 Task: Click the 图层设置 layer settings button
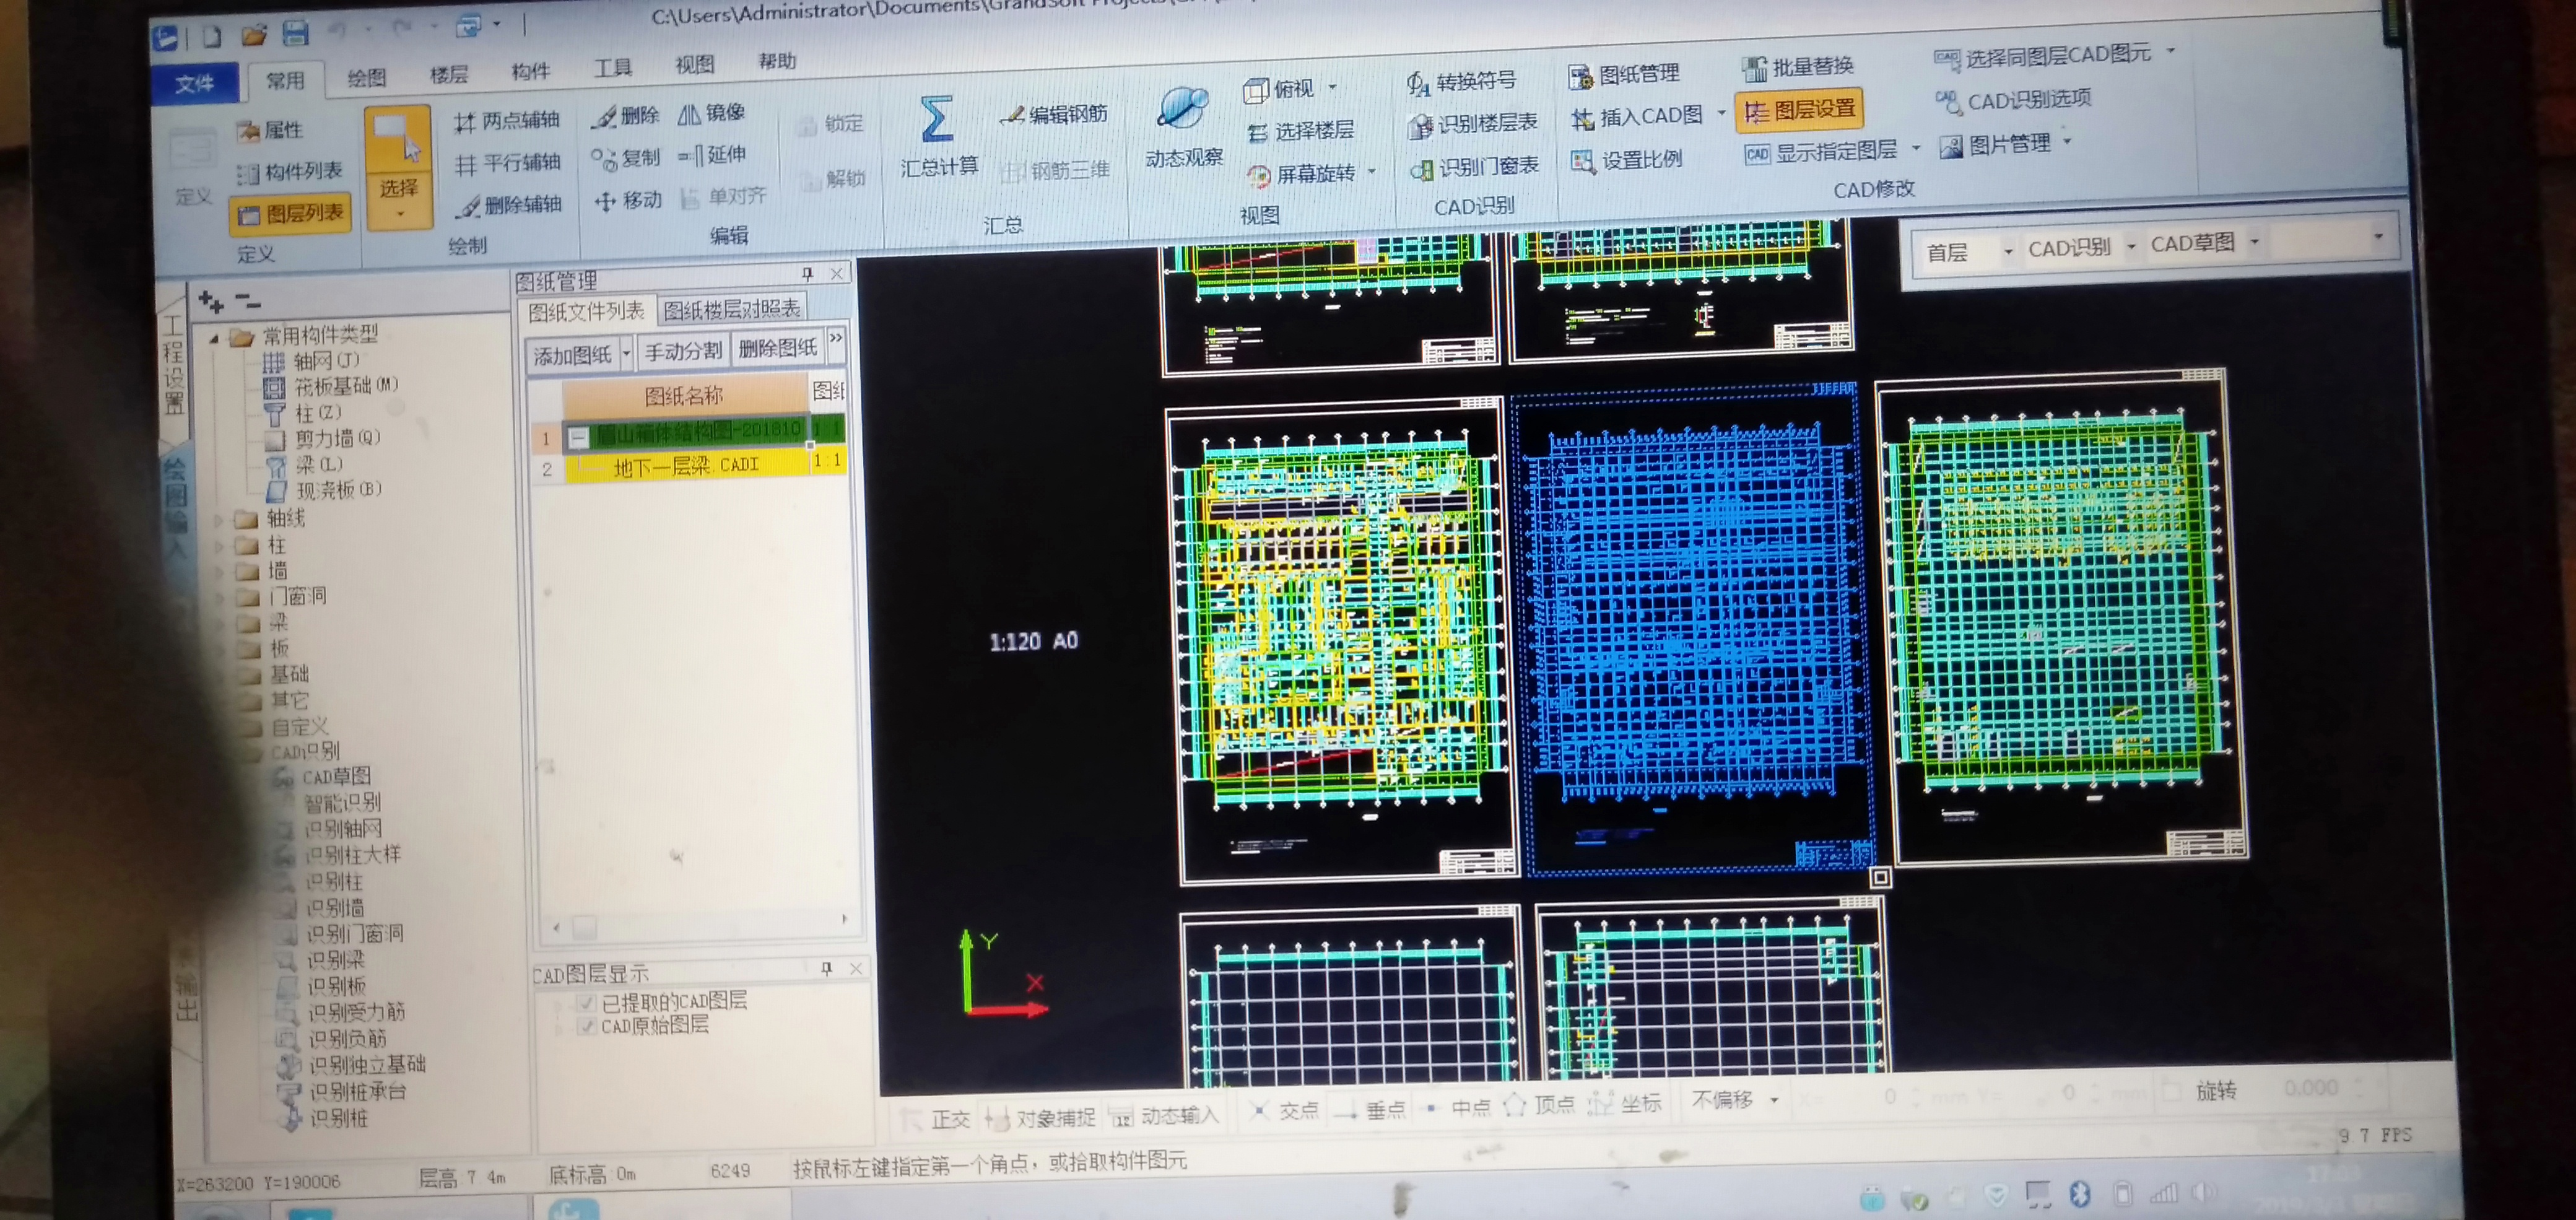pos(1800,110)
